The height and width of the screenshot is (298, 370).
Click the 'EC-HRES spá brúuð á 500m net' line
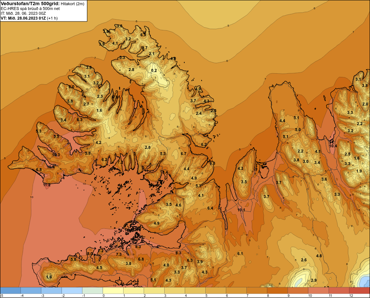(30, 9)
